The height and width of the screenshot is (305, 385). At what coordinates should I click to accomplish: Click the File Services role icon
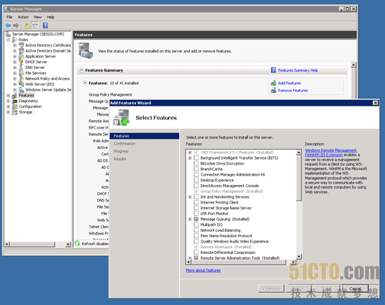point(22,73)
